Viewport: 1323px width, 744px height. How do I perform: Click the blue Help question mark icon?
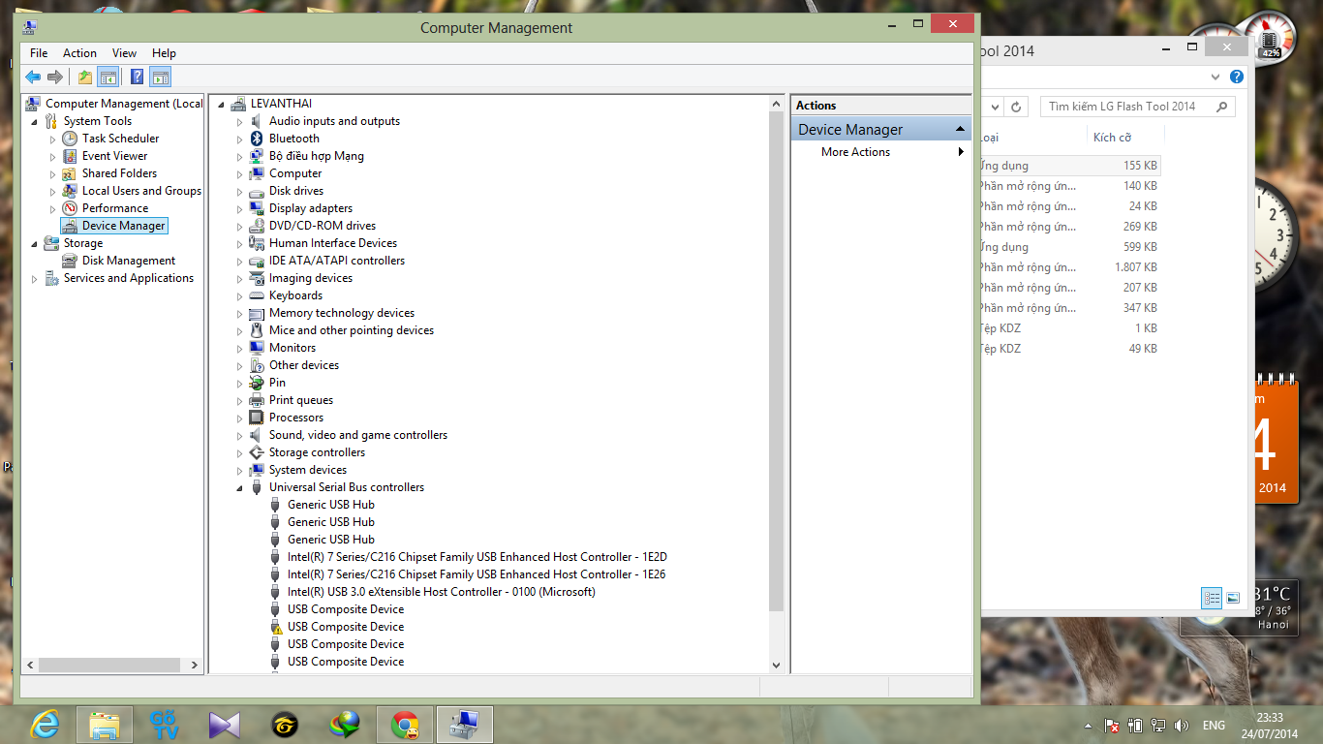[x=138, y=77]
